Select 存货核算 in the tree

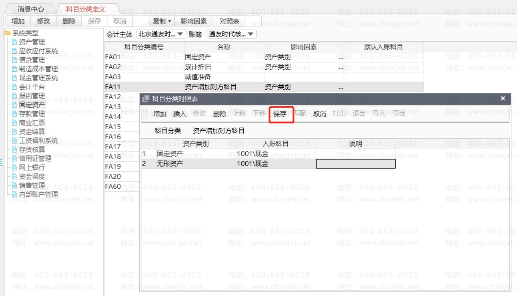click(32, 149)
